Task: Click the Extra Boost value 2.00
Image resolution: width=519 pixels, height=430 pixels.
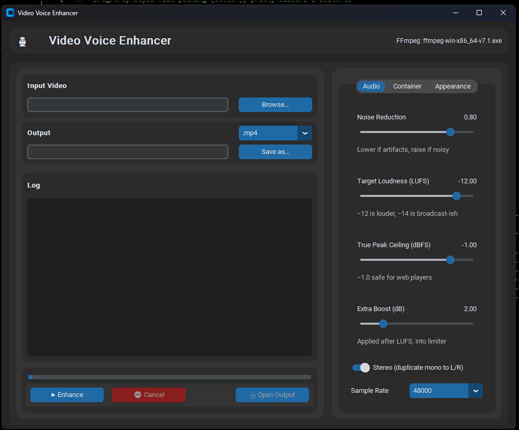Action: click(x=470, y=309)
